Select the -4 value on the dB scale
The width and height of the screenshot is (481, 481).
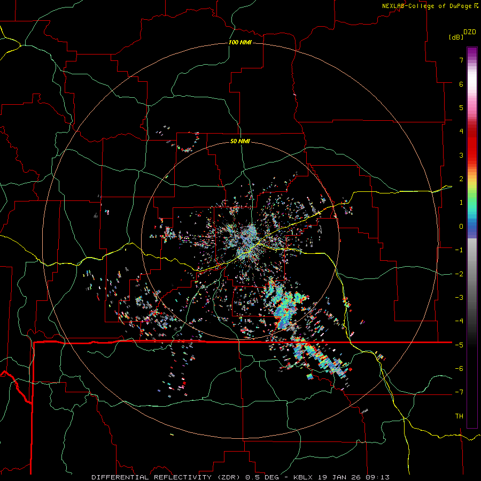(x=459, y=321)
